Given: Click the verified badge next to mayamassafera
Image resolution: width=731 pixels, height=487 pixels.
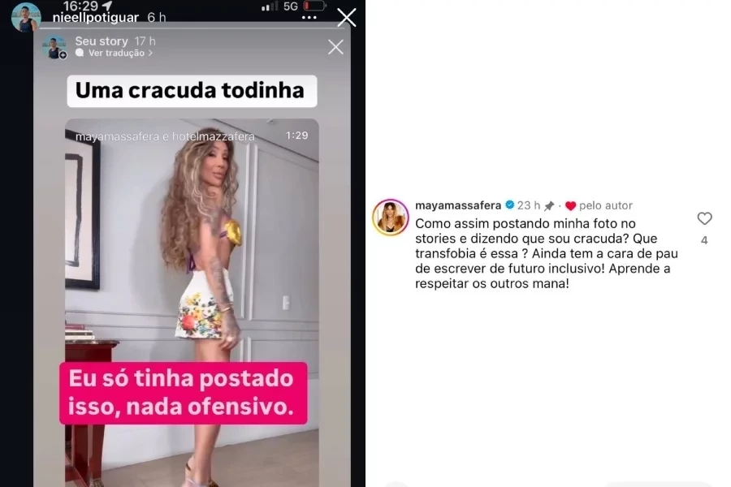Looking at the screenshot, I should click(x=509, y=205).
